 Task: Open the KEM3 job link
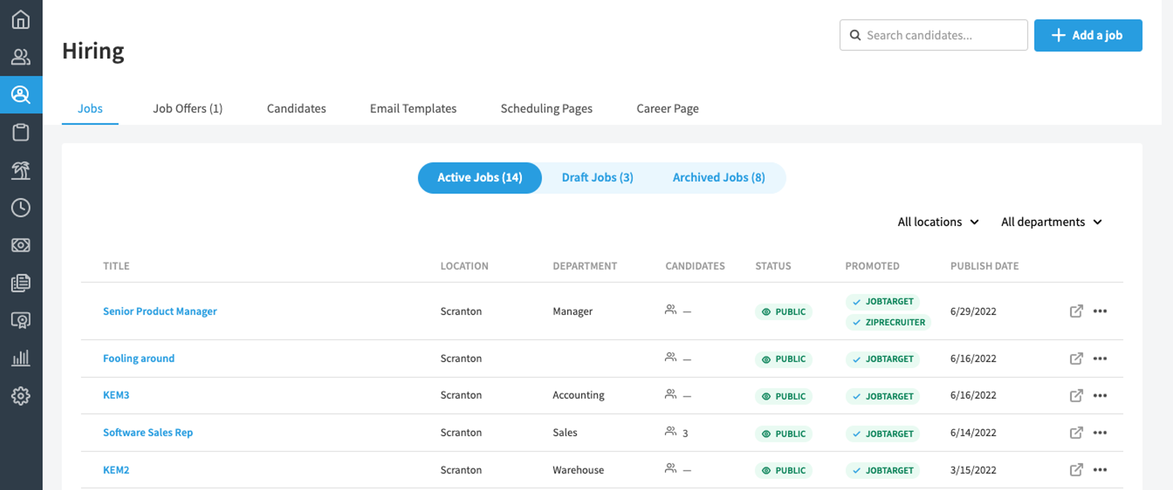[116, 395]
